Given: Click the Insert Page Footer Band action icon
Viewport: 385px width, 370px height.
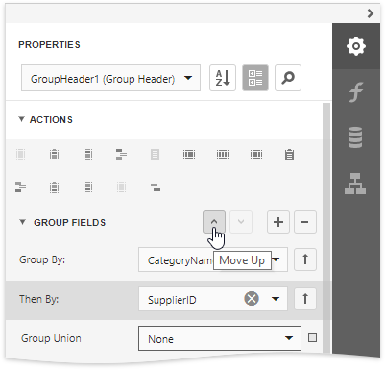Looking at the screenshot, I should [x=87, y=186].
